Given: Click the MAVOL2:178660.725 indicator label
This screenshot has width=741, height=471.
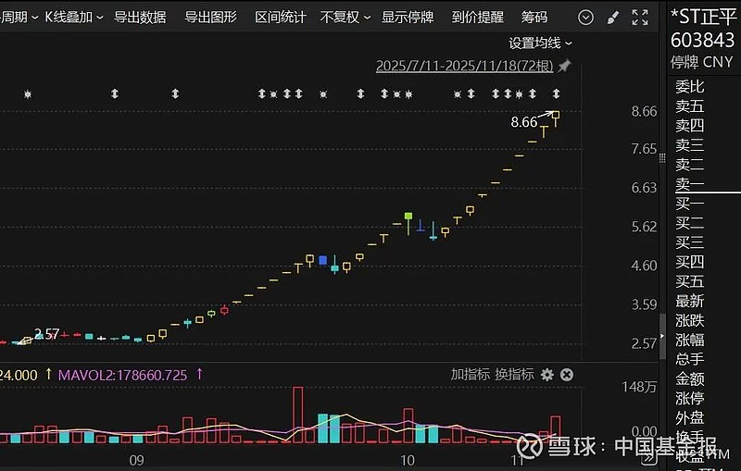Looking at the screenshot, I should (x=122, y=376).
